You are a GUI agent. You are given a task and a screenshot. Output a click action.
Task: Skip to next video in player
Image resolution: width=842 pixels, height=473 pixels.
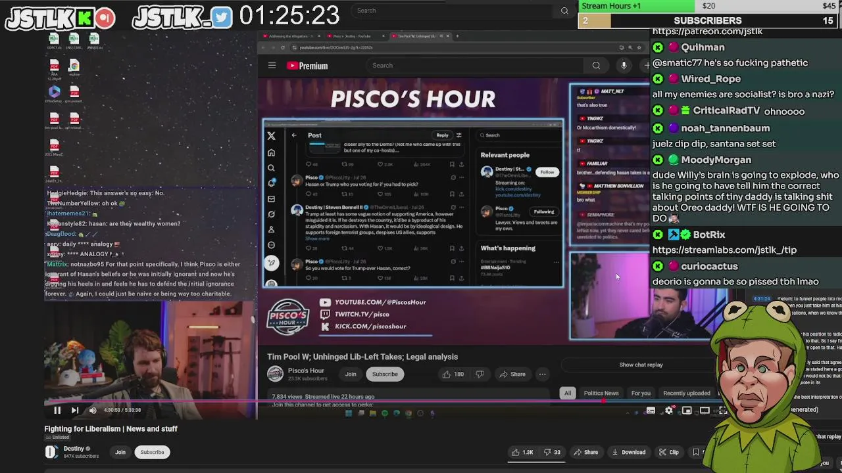tap(75, 411)
